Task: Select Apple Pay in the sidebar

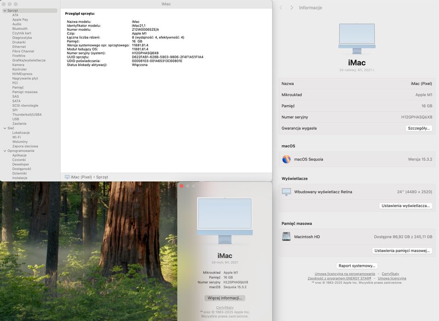Action: [20, 20]
